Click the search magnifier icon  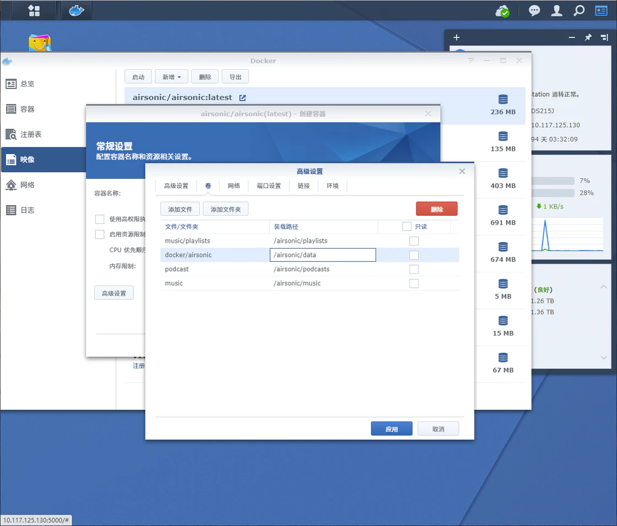(x=579, y=10)
